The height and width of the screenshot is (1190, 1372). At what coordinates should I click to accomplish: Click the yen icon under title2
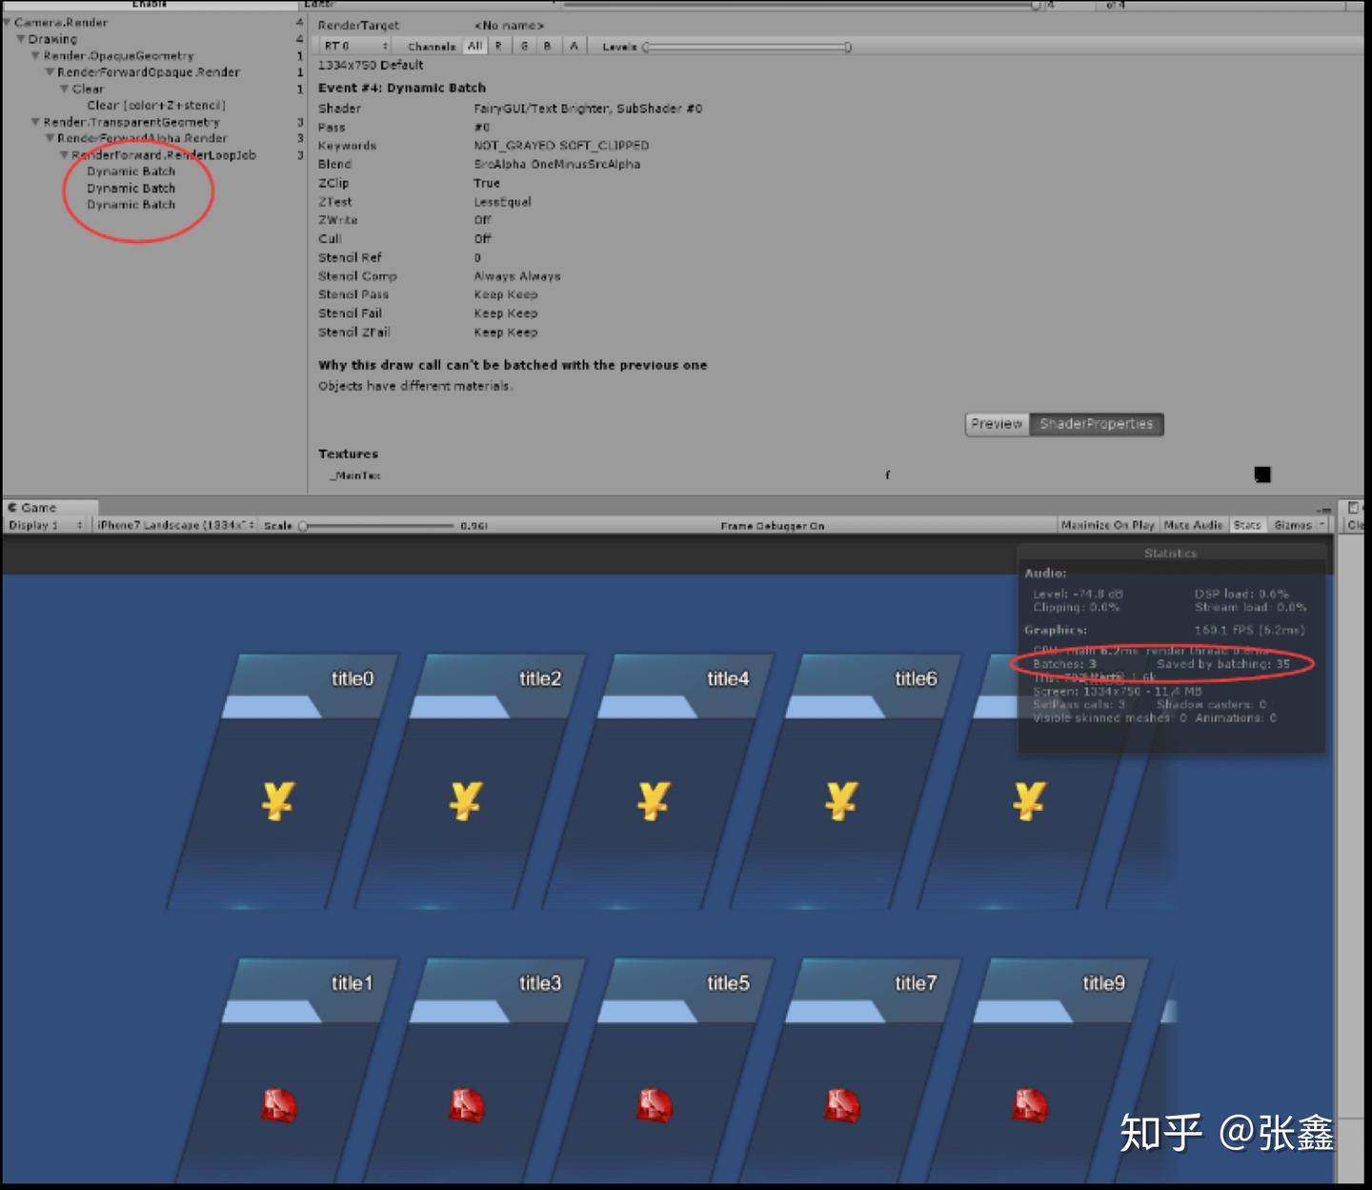466,801
